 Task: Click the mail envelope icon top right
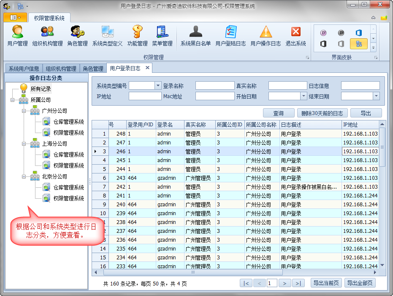coord(383,18)
